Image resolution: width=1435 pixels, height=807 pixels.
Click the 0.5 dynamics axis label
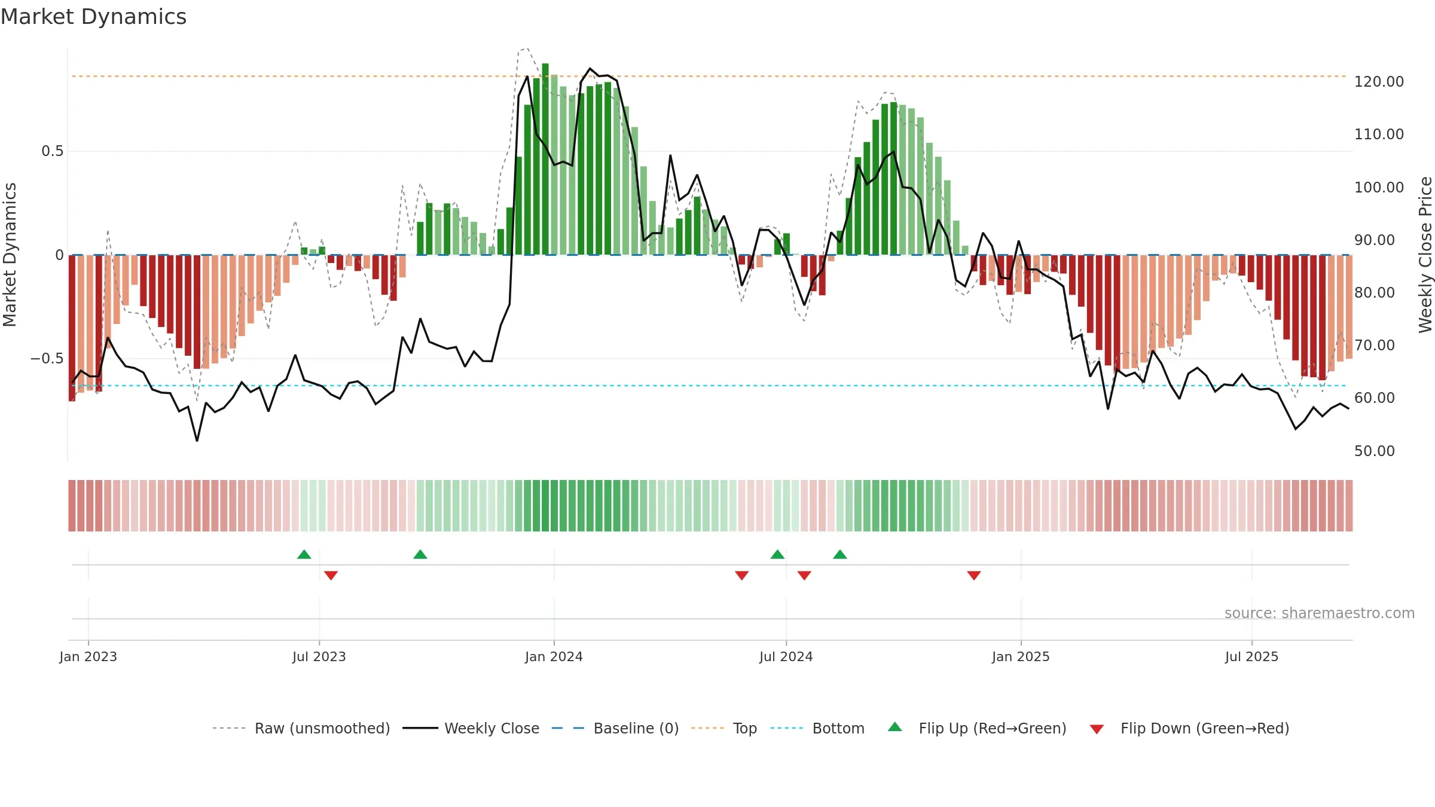[53, 151]
